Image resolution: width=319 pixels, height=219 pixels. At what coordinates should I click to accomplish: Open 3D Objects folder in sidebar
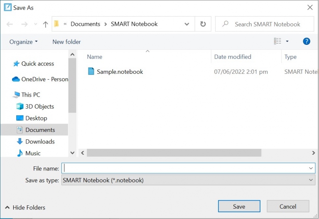click(x=40, y=107)
